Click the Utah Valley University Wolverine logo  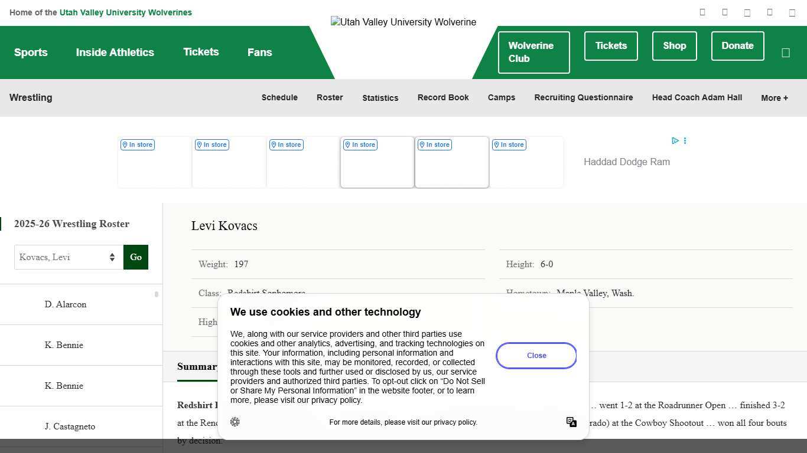tap(403, 22)
